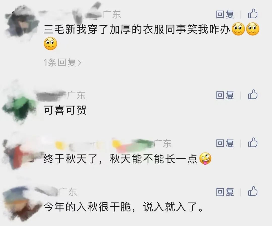The width and height of the screenshot is (272, 226).
Task: Open blurred username above 终于秋天了 comment
Action: (x=104, y=144)
